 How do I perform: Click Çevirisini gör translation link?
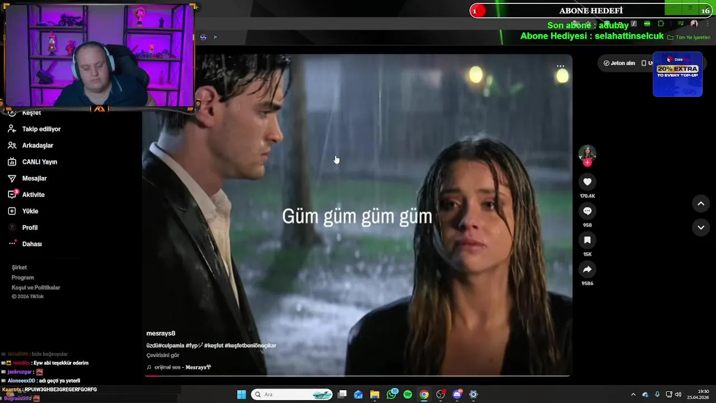(x=163, y=355)
